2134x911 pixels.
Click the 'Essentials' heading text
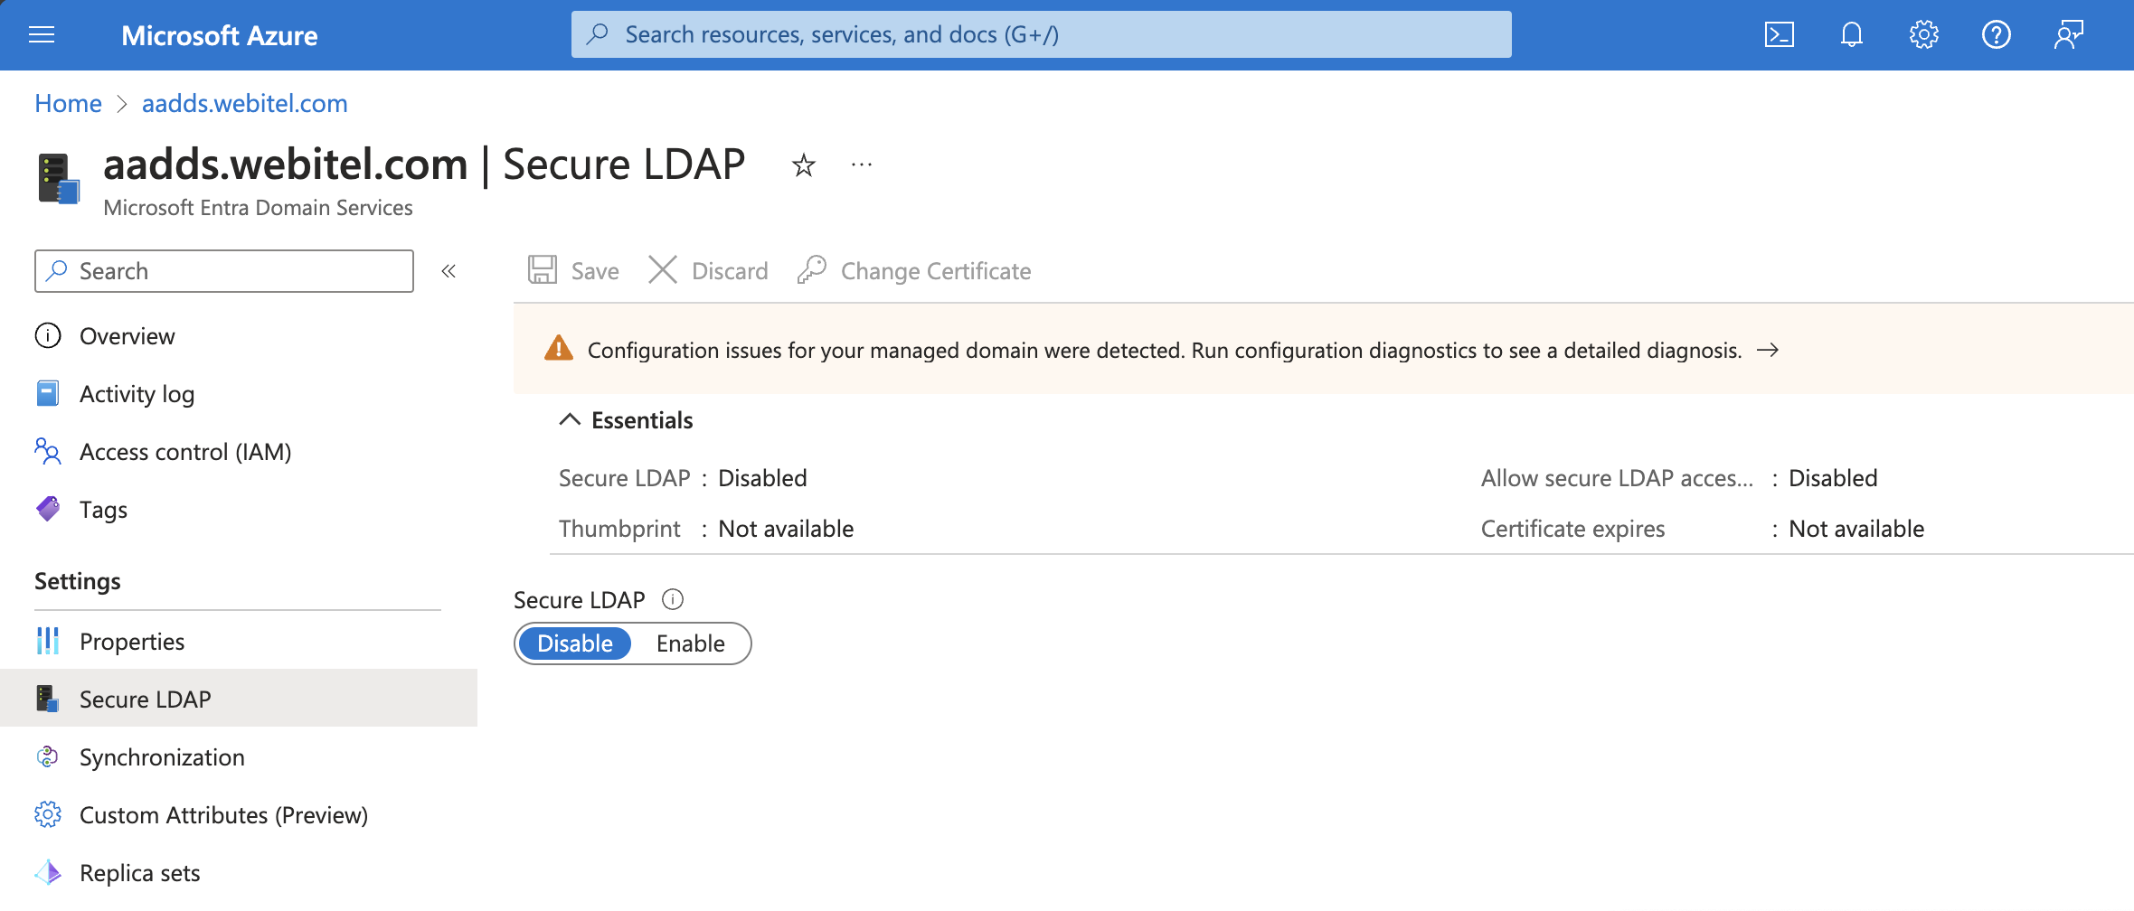[642, 420]
